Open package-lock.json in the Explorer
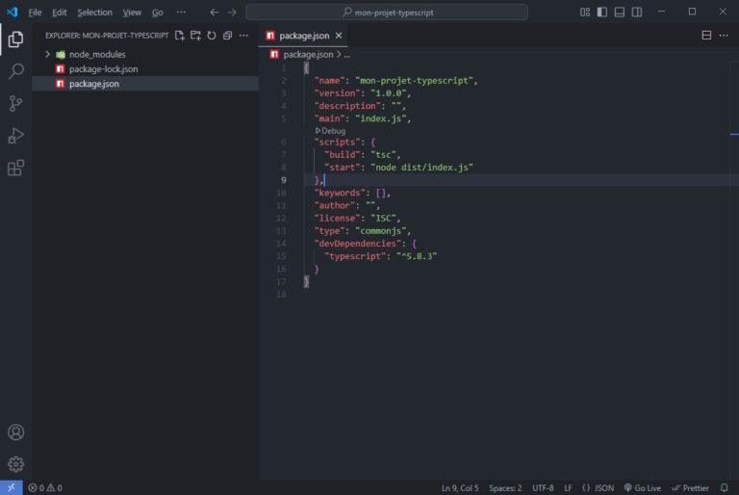Image resolution: width=739 pixels, height=495 pixels. [103, 69]
